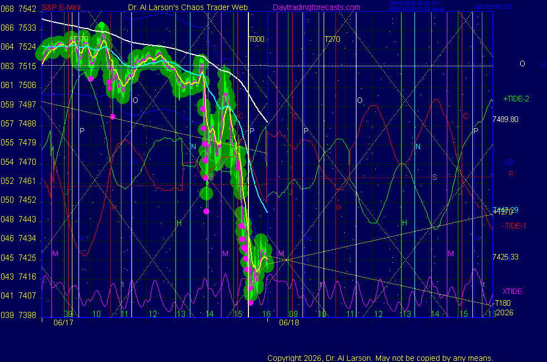Click the '+T270' label at right edge

(x=502, y=212)
